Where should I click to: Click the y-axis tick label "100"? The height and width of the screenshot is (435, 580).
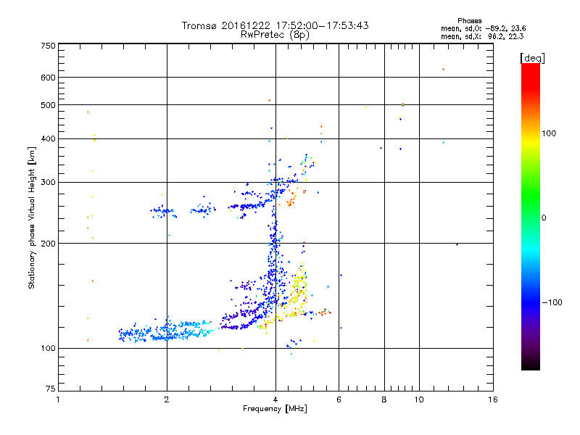(48, 349)
